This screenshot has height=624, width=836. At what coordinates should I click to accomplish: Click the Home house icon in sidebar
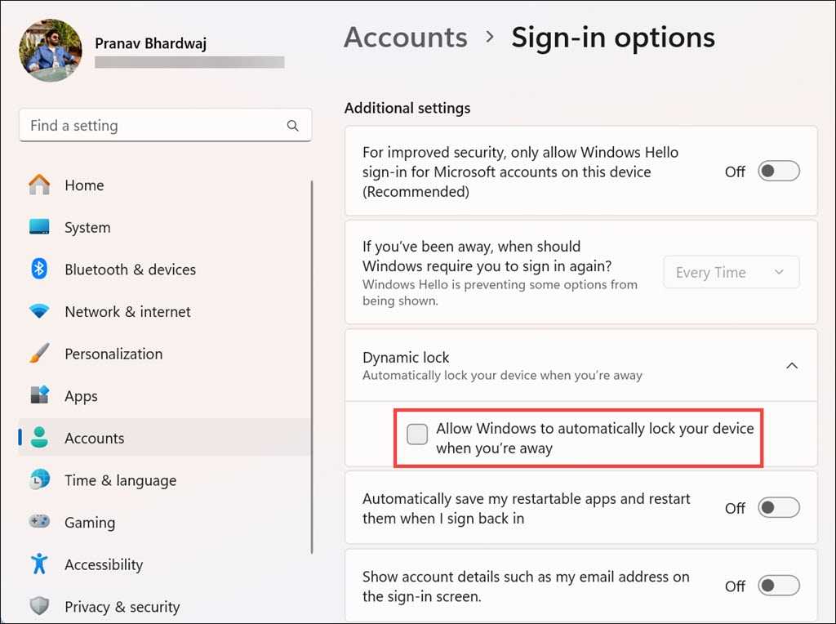click(x=39, y=185)
